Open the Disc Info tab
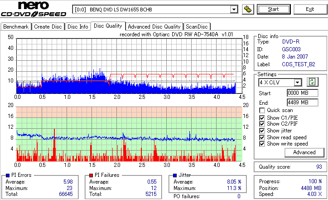 [x=78, y=27]
